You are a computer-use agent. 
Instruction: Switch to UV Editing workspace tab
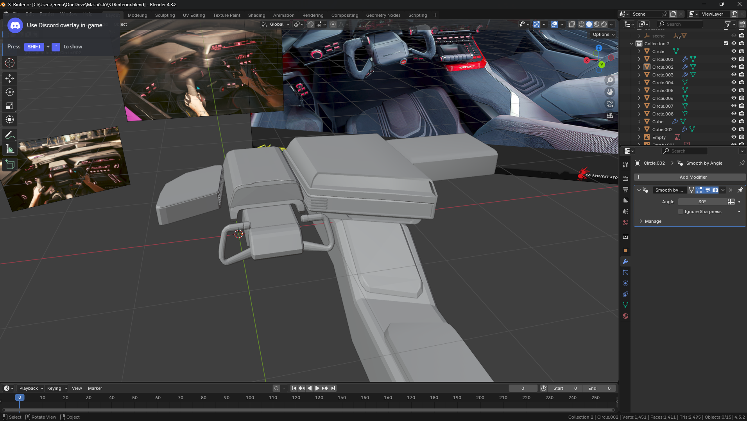(194, 15)
